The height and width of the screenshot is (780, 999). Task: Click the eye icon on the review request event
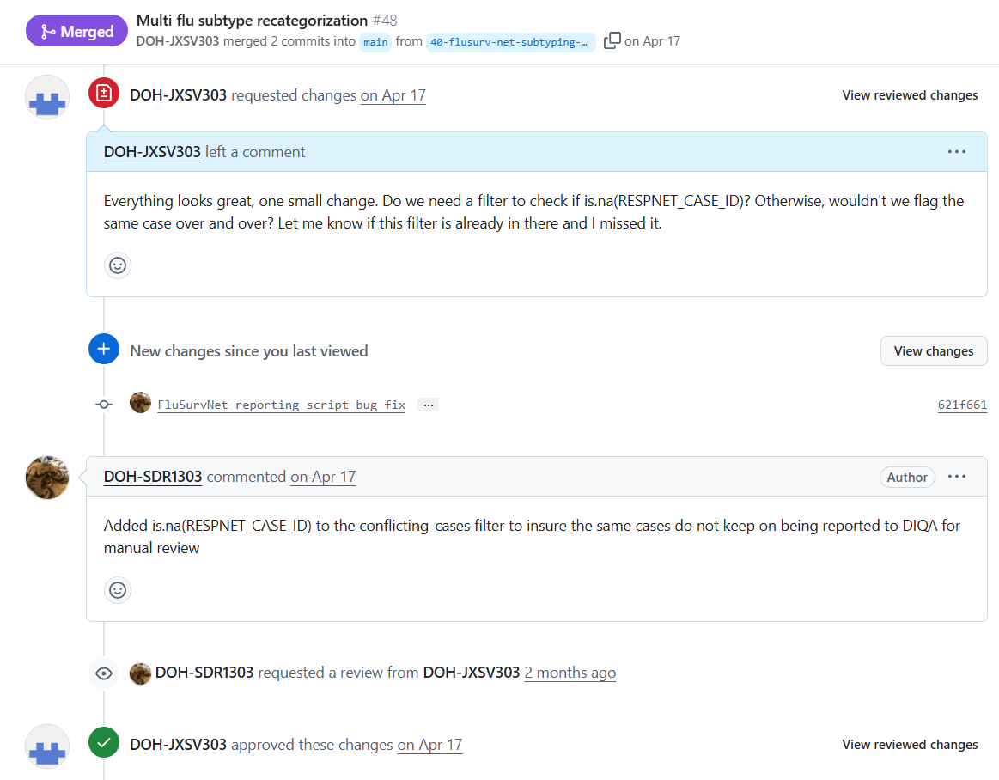pos(103,673)
